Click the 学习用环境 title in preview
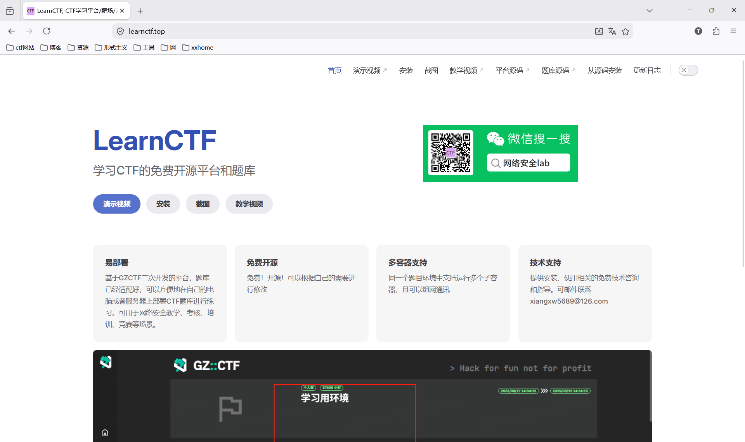 point(325,398)
